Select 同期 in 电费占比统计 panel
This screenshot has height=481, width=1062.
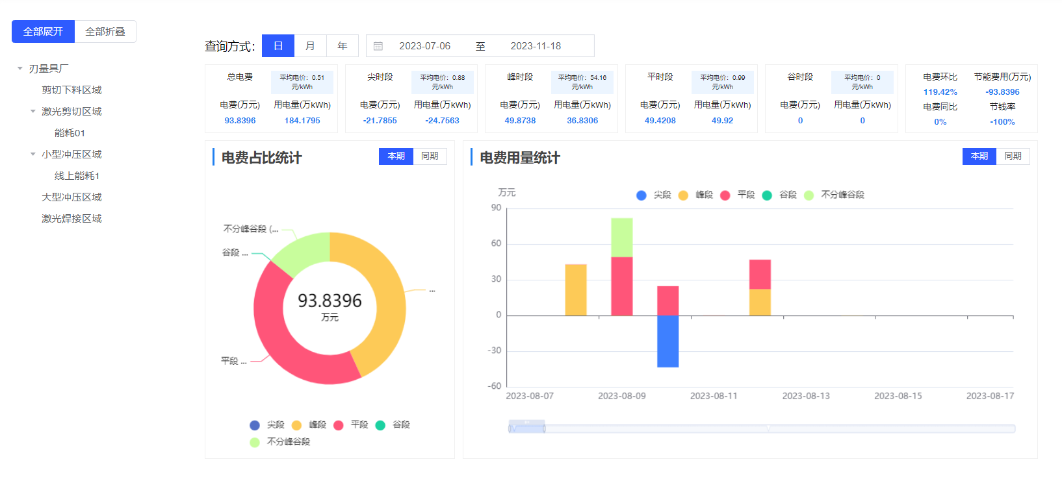point(430,156)
